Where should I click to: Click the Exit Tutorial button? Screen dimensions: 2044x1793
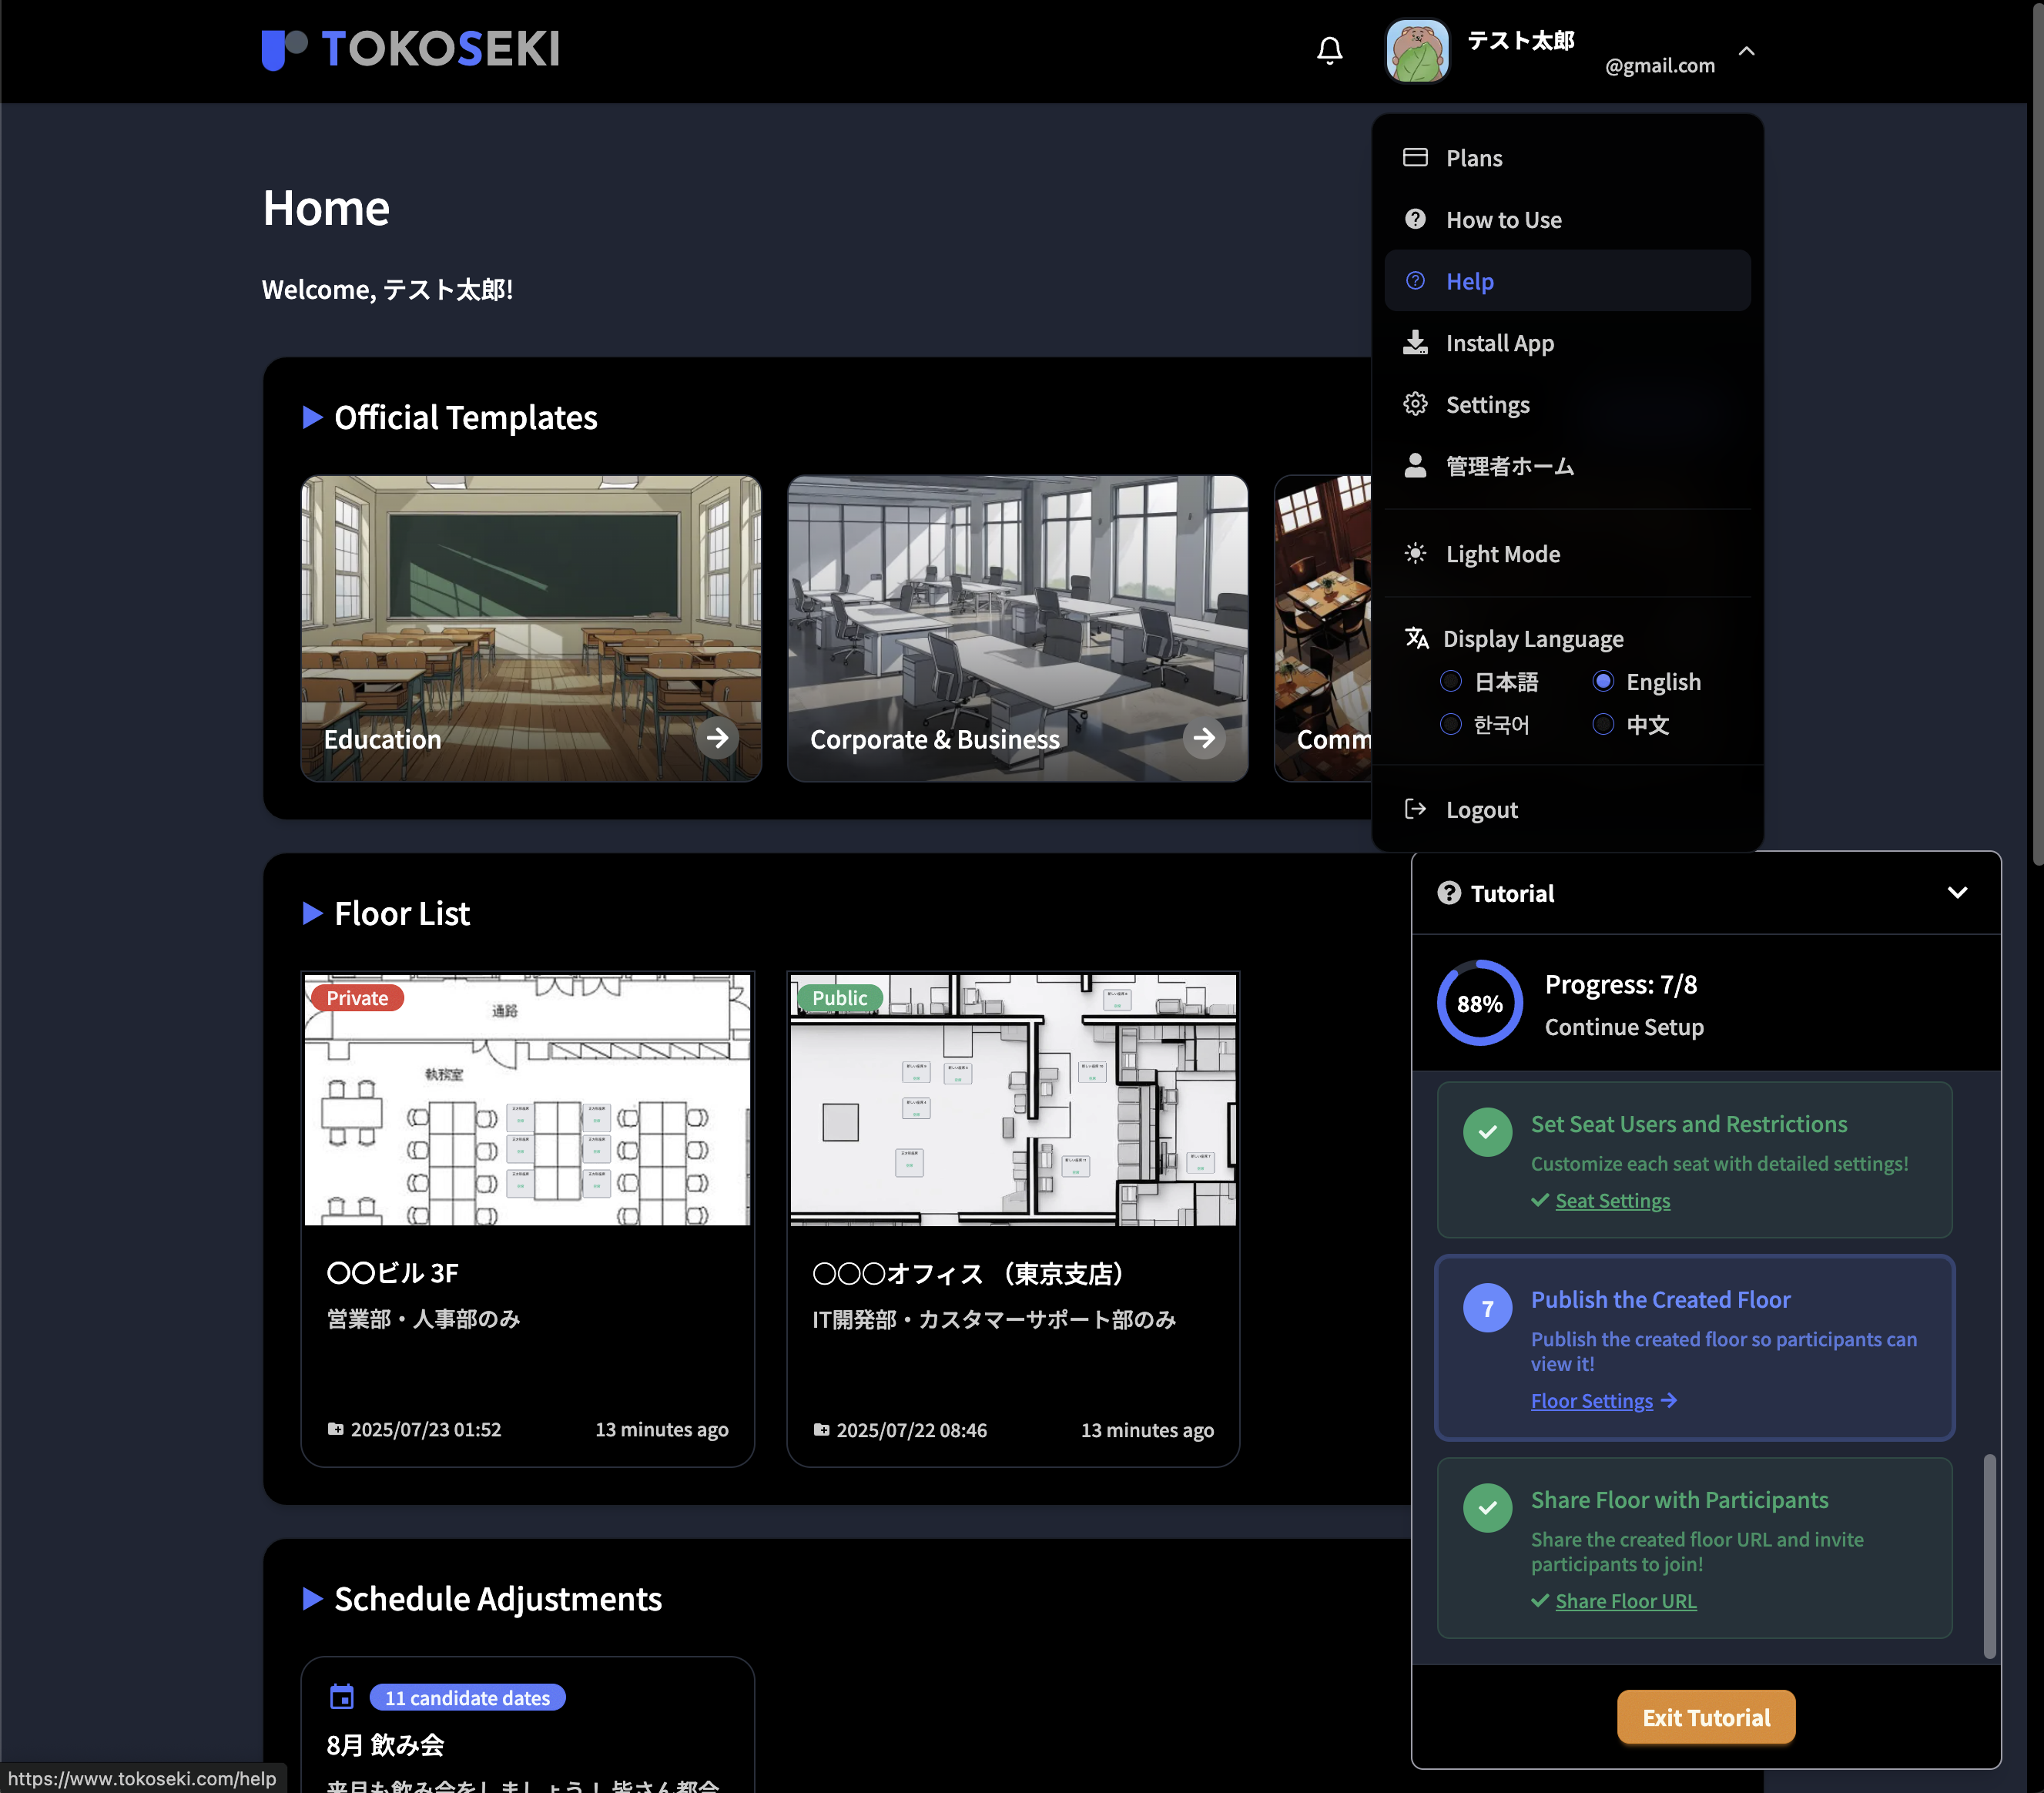pos(1706,1717)
